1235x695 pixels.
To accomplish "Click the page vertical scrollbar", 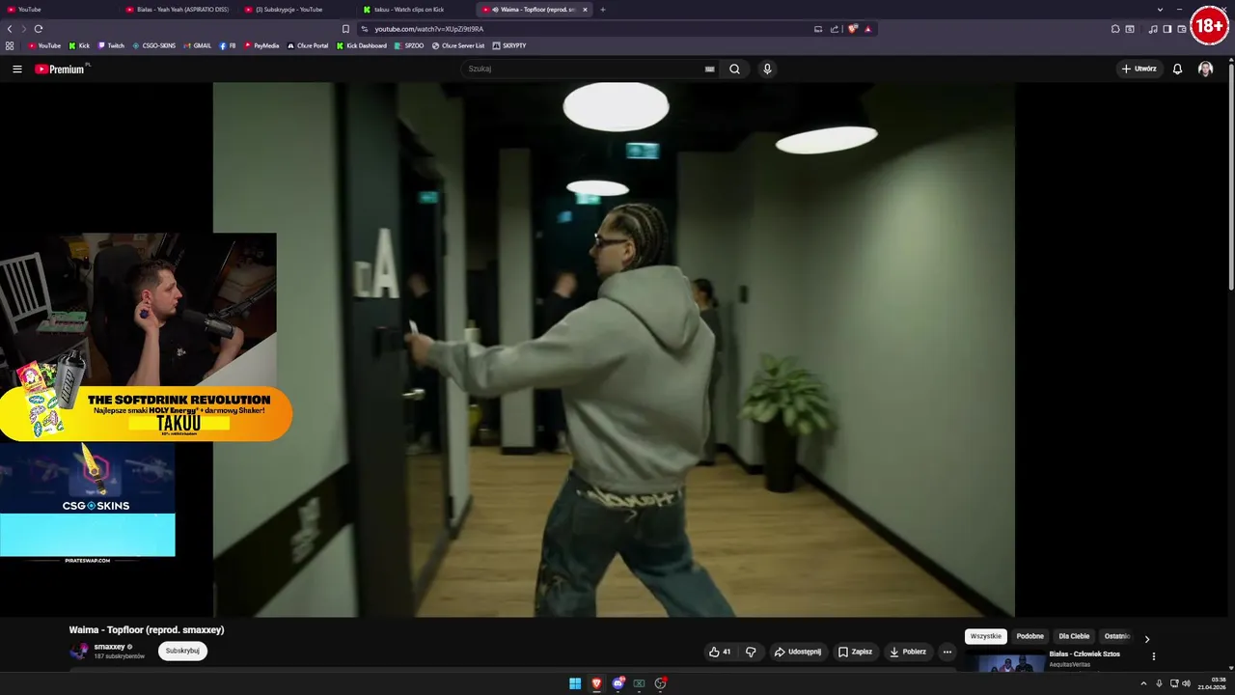I will 1231,175.
